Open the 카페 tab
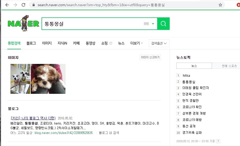This screenshot has width=240, height=146. tap(76, 43)
